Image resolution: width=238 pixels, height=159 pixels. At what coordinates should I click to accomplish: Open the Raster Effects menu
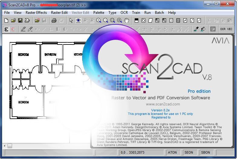[36, 13]
